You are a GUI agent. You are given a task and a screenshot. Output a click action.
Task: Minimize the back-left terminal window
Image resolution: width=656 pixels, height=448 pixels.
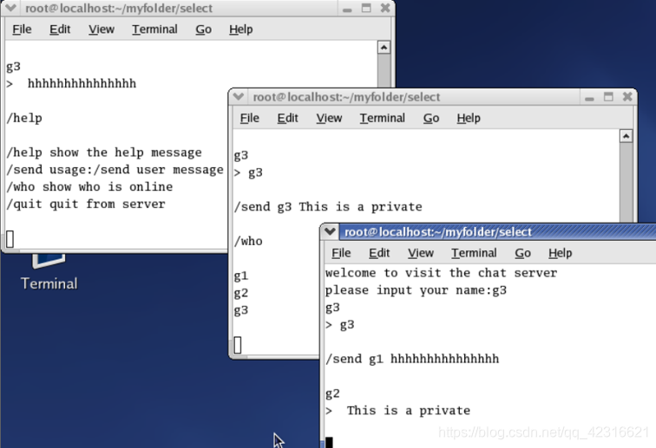347,9
